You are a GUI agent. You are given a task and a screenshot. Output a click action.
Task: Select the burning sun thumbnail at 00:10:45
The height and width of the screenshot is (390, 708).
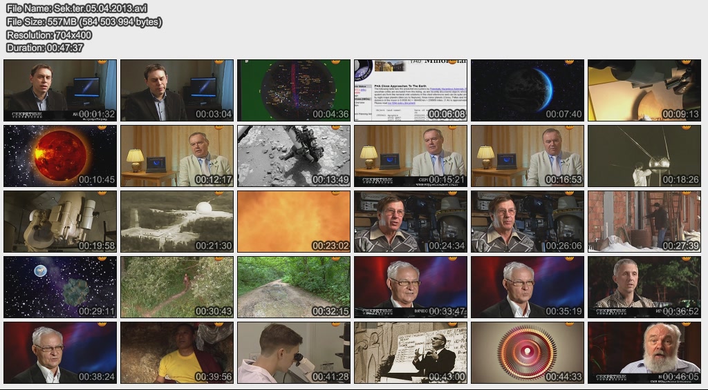coord(59,156)
